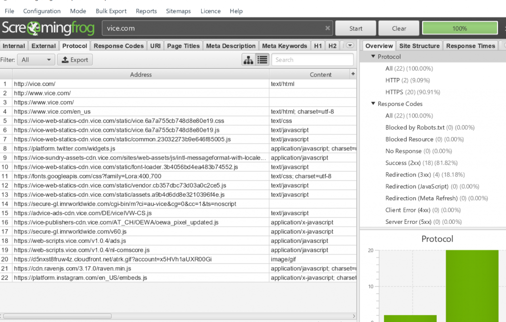Viewport: 506px width, 322px height.
Task: Open the Licence menu
Action: (211, 11)
